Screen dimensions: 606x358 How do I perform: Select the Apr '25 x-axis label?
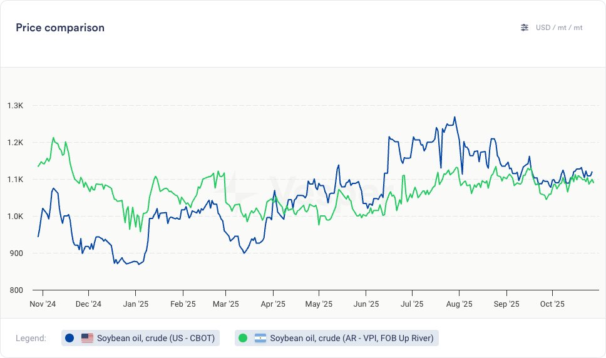click(x=273, y=304)
